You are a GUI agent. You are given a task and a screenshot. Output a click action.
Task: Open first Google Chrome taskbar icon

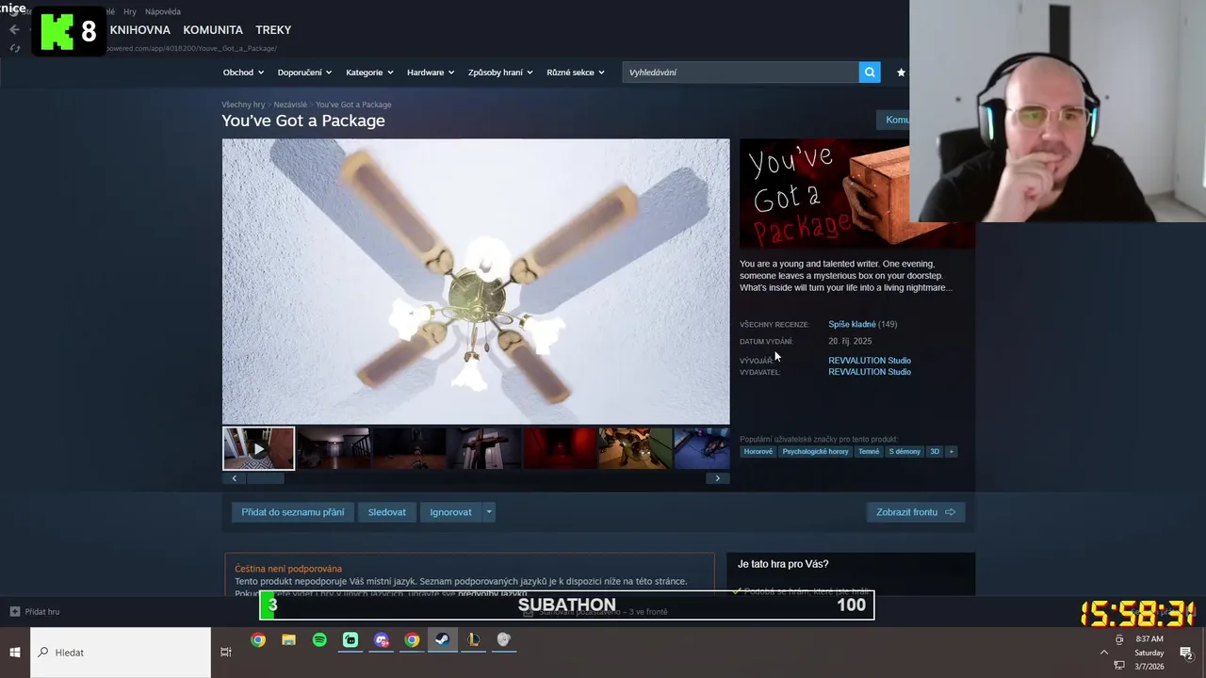[258, 640]
